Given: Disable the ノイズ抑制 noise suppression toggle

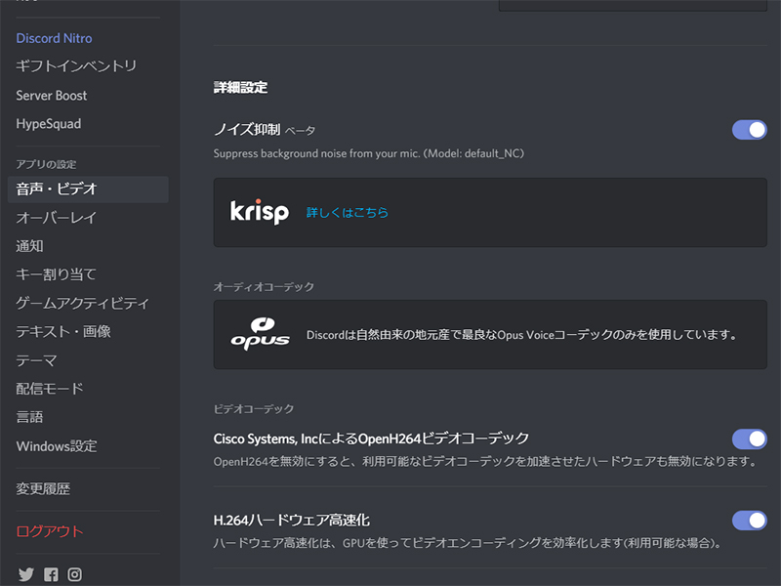Looking at the screenshot, I should point(748,130).
